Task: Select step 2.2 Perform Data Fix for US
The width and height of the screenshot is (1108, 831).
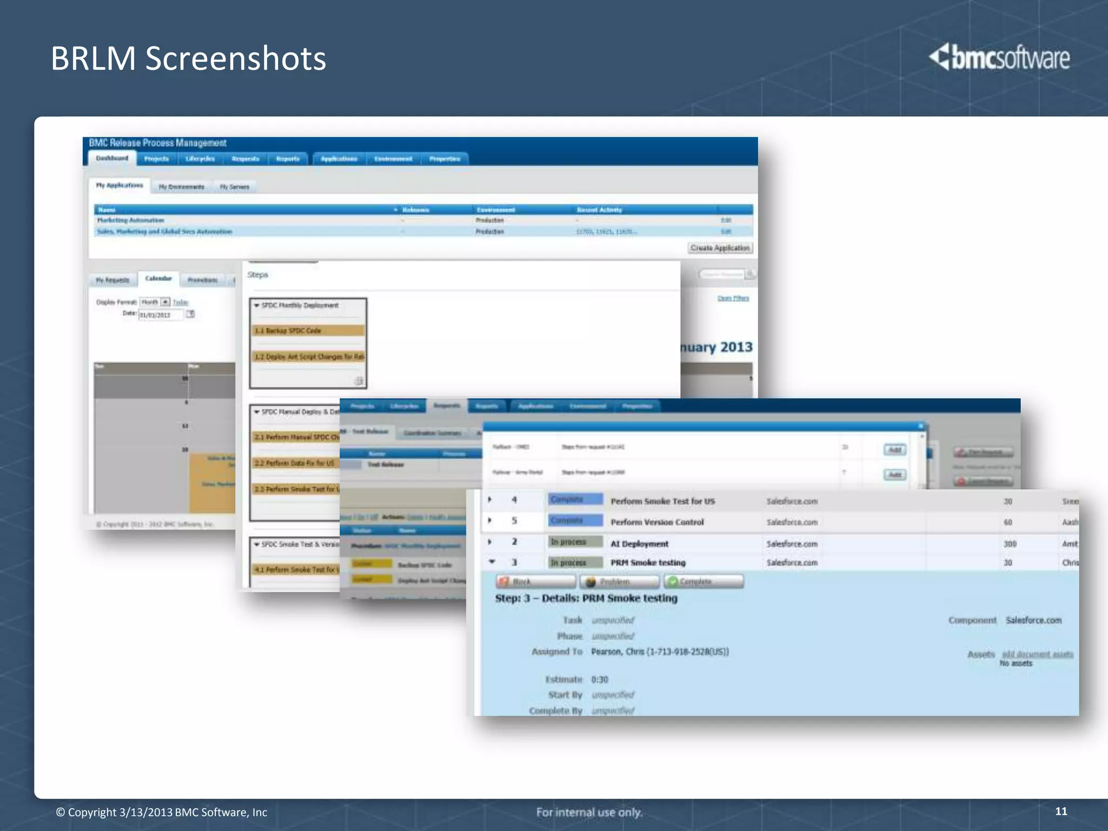Action: (x=296, y=463)
